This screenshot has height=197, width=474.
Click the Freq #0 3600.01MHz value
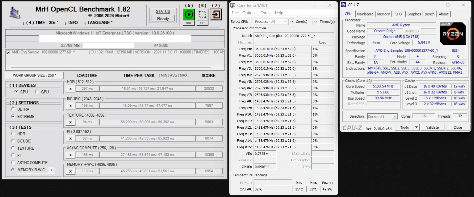pos(282,49)
